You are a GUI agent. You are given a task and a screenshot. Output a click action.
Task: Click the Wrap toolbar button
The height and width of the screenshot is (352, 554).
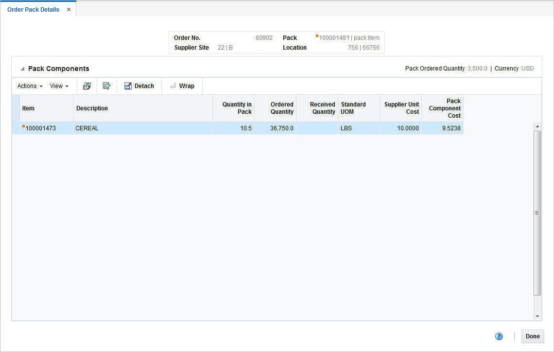click(x=182, y=86)
